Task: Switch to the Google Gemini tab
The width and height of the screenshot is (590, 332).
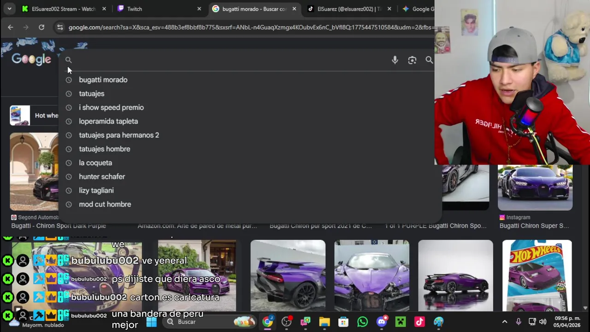Action: pos(417,9)
